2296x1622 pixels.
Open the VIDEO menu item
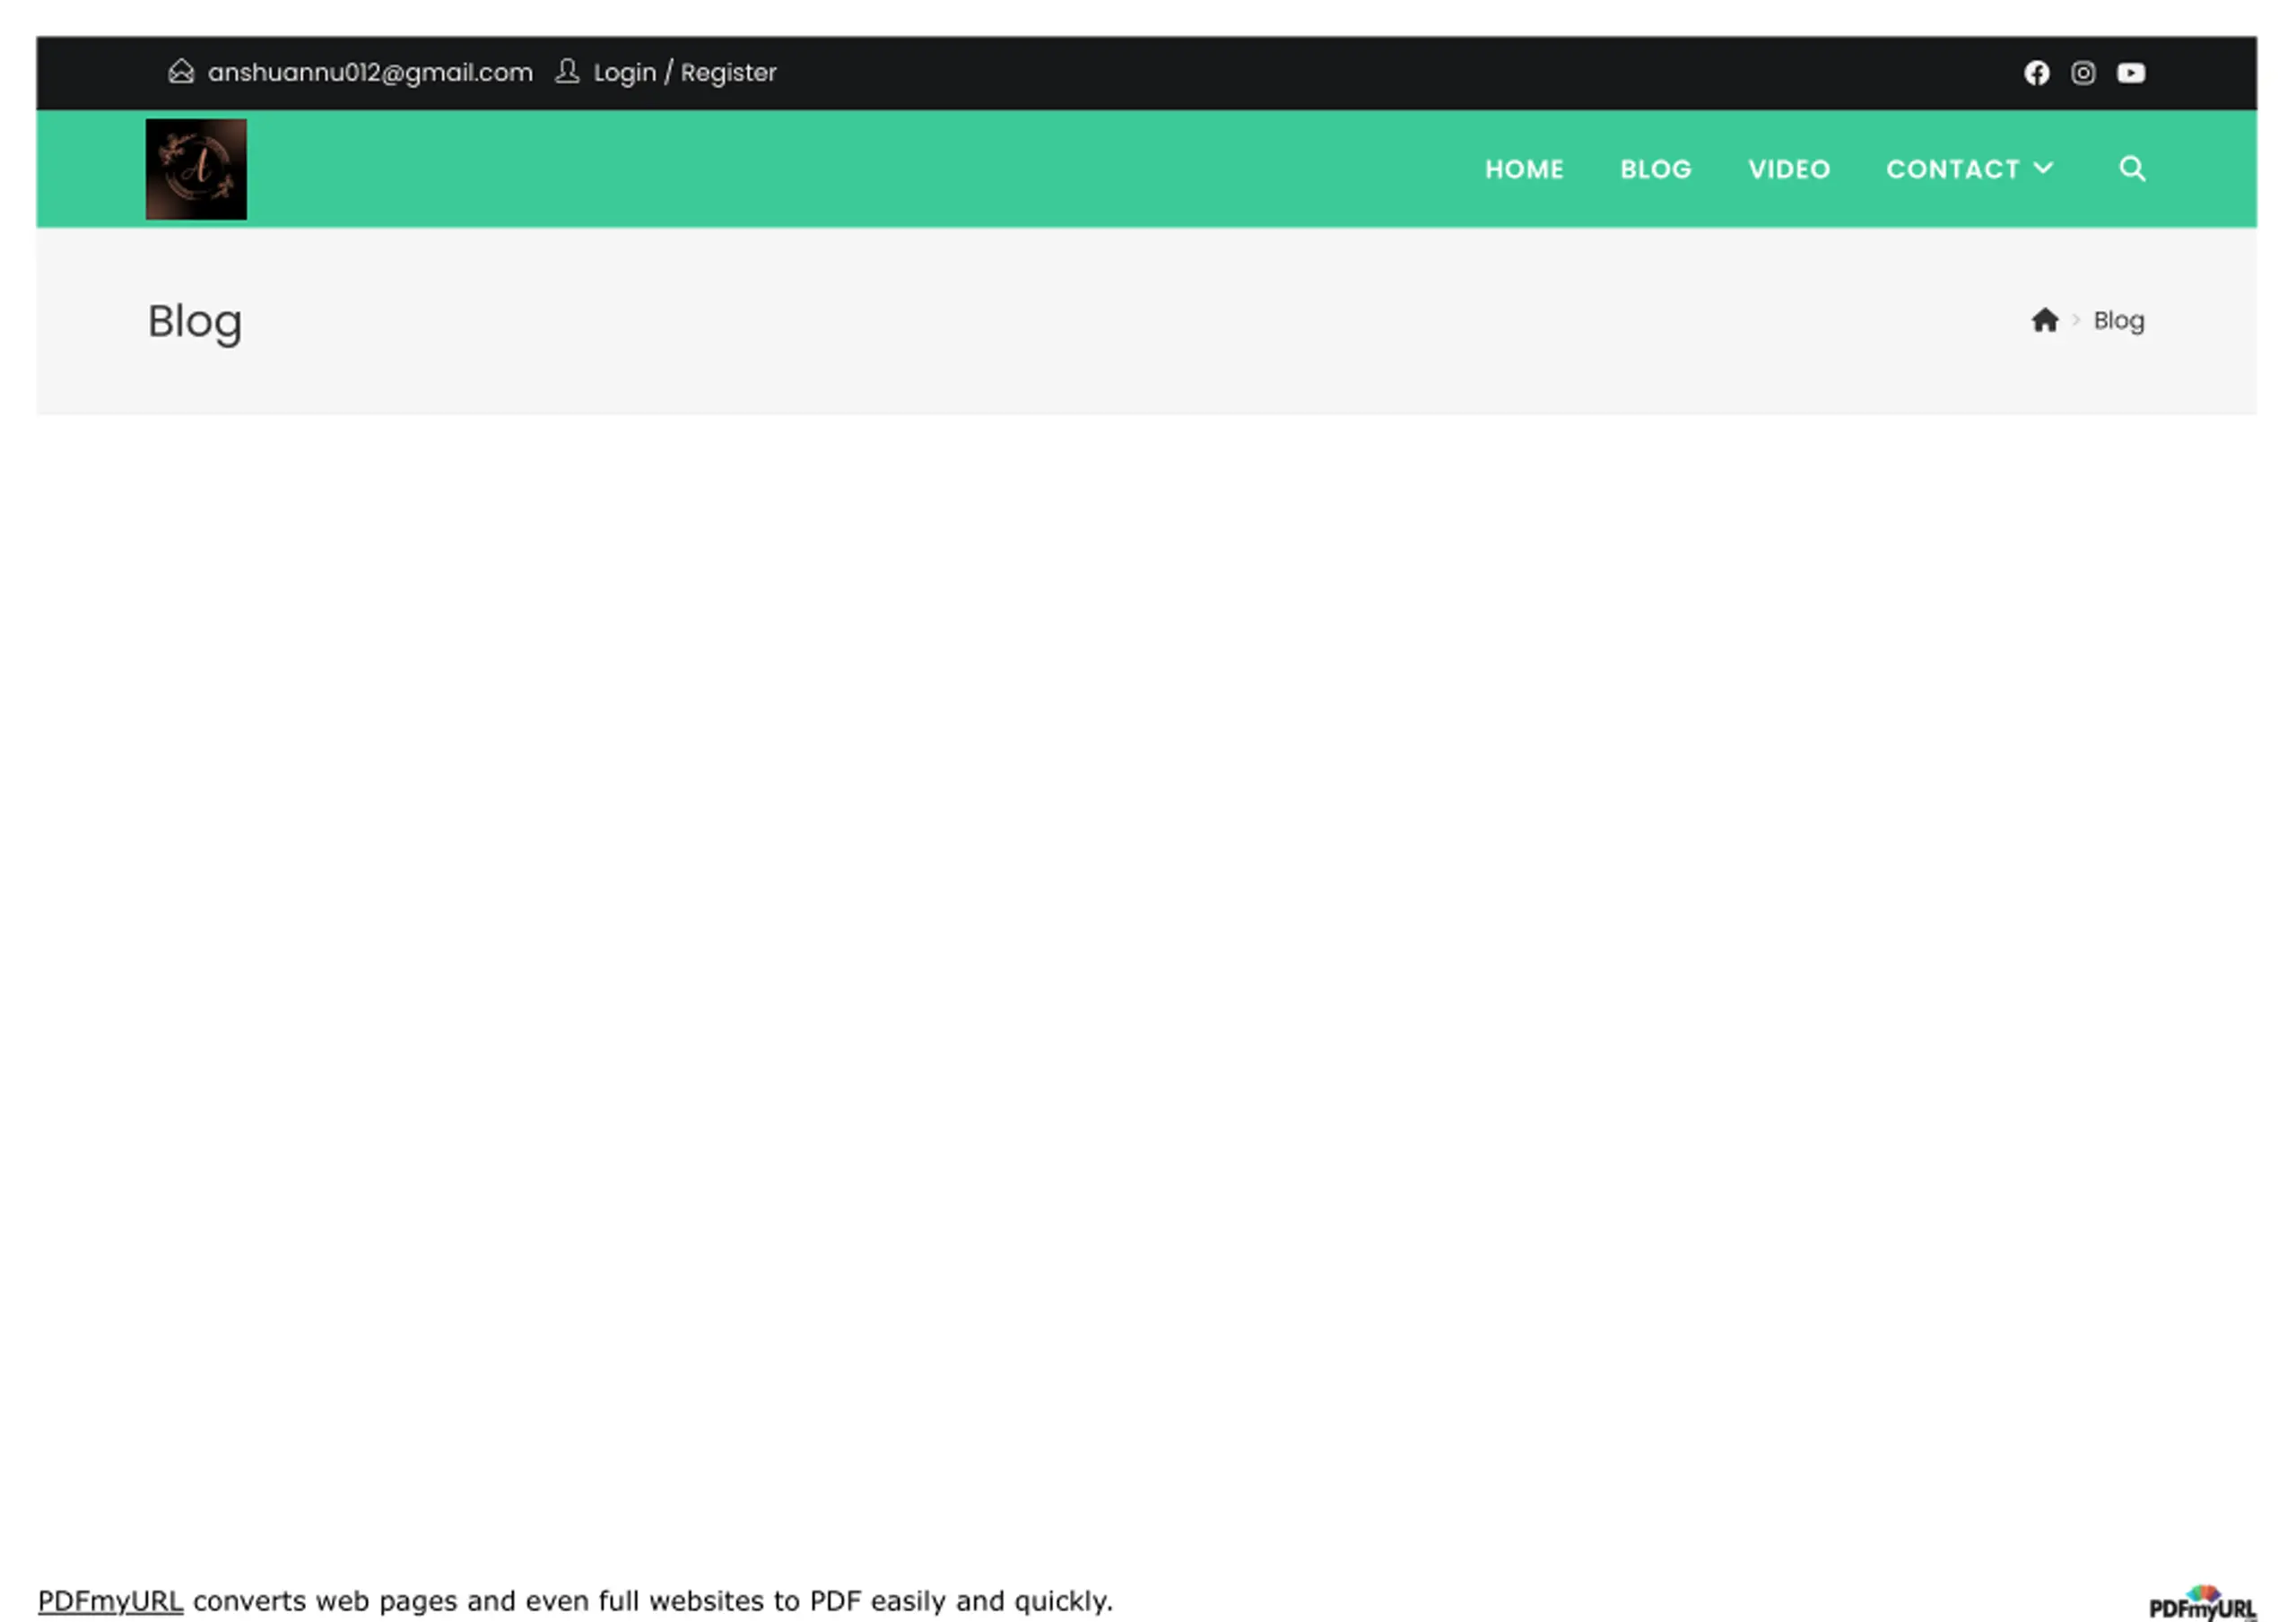coord(1789,169)
